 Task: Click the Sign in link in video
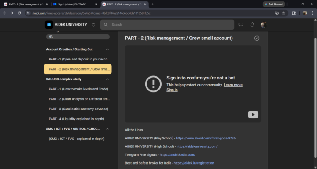tap(172, 90)
